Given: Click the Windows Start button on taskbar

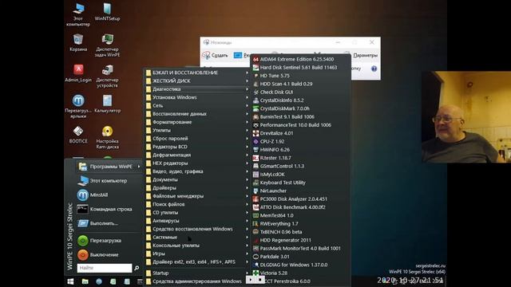Looking at the screenshot, I should click(70, 281).
